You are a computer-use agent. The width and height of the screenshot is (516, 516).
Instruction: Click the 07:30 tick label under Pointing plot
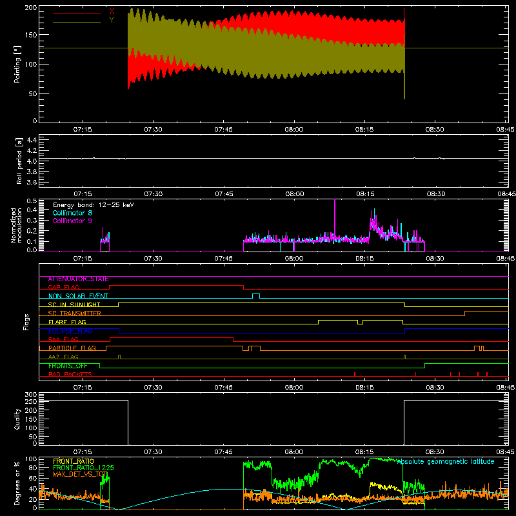[x=153, y=130]
